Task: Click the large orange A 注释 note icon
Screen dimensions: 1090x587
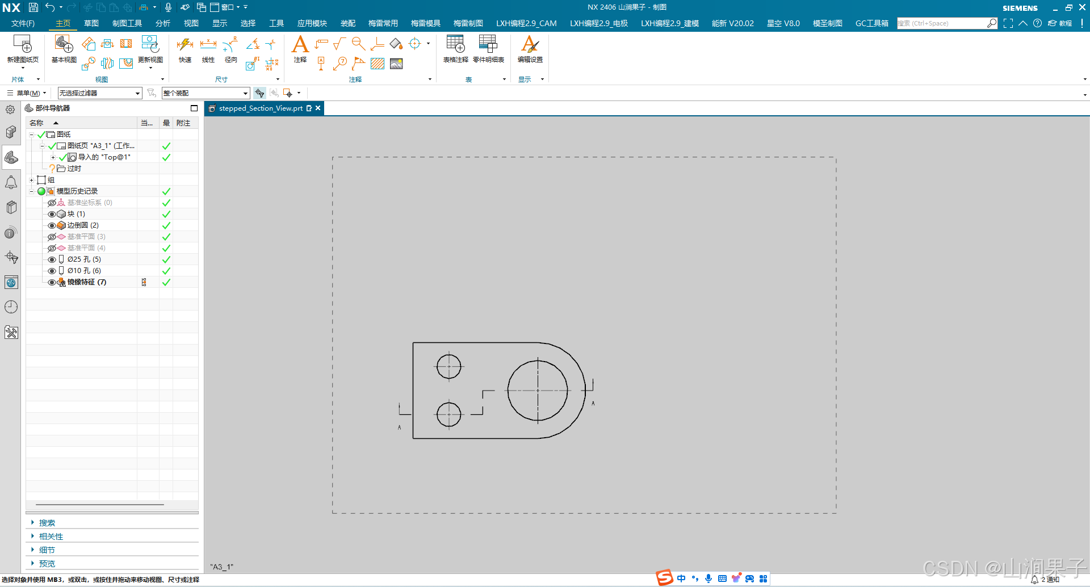Action: [300, 44]
